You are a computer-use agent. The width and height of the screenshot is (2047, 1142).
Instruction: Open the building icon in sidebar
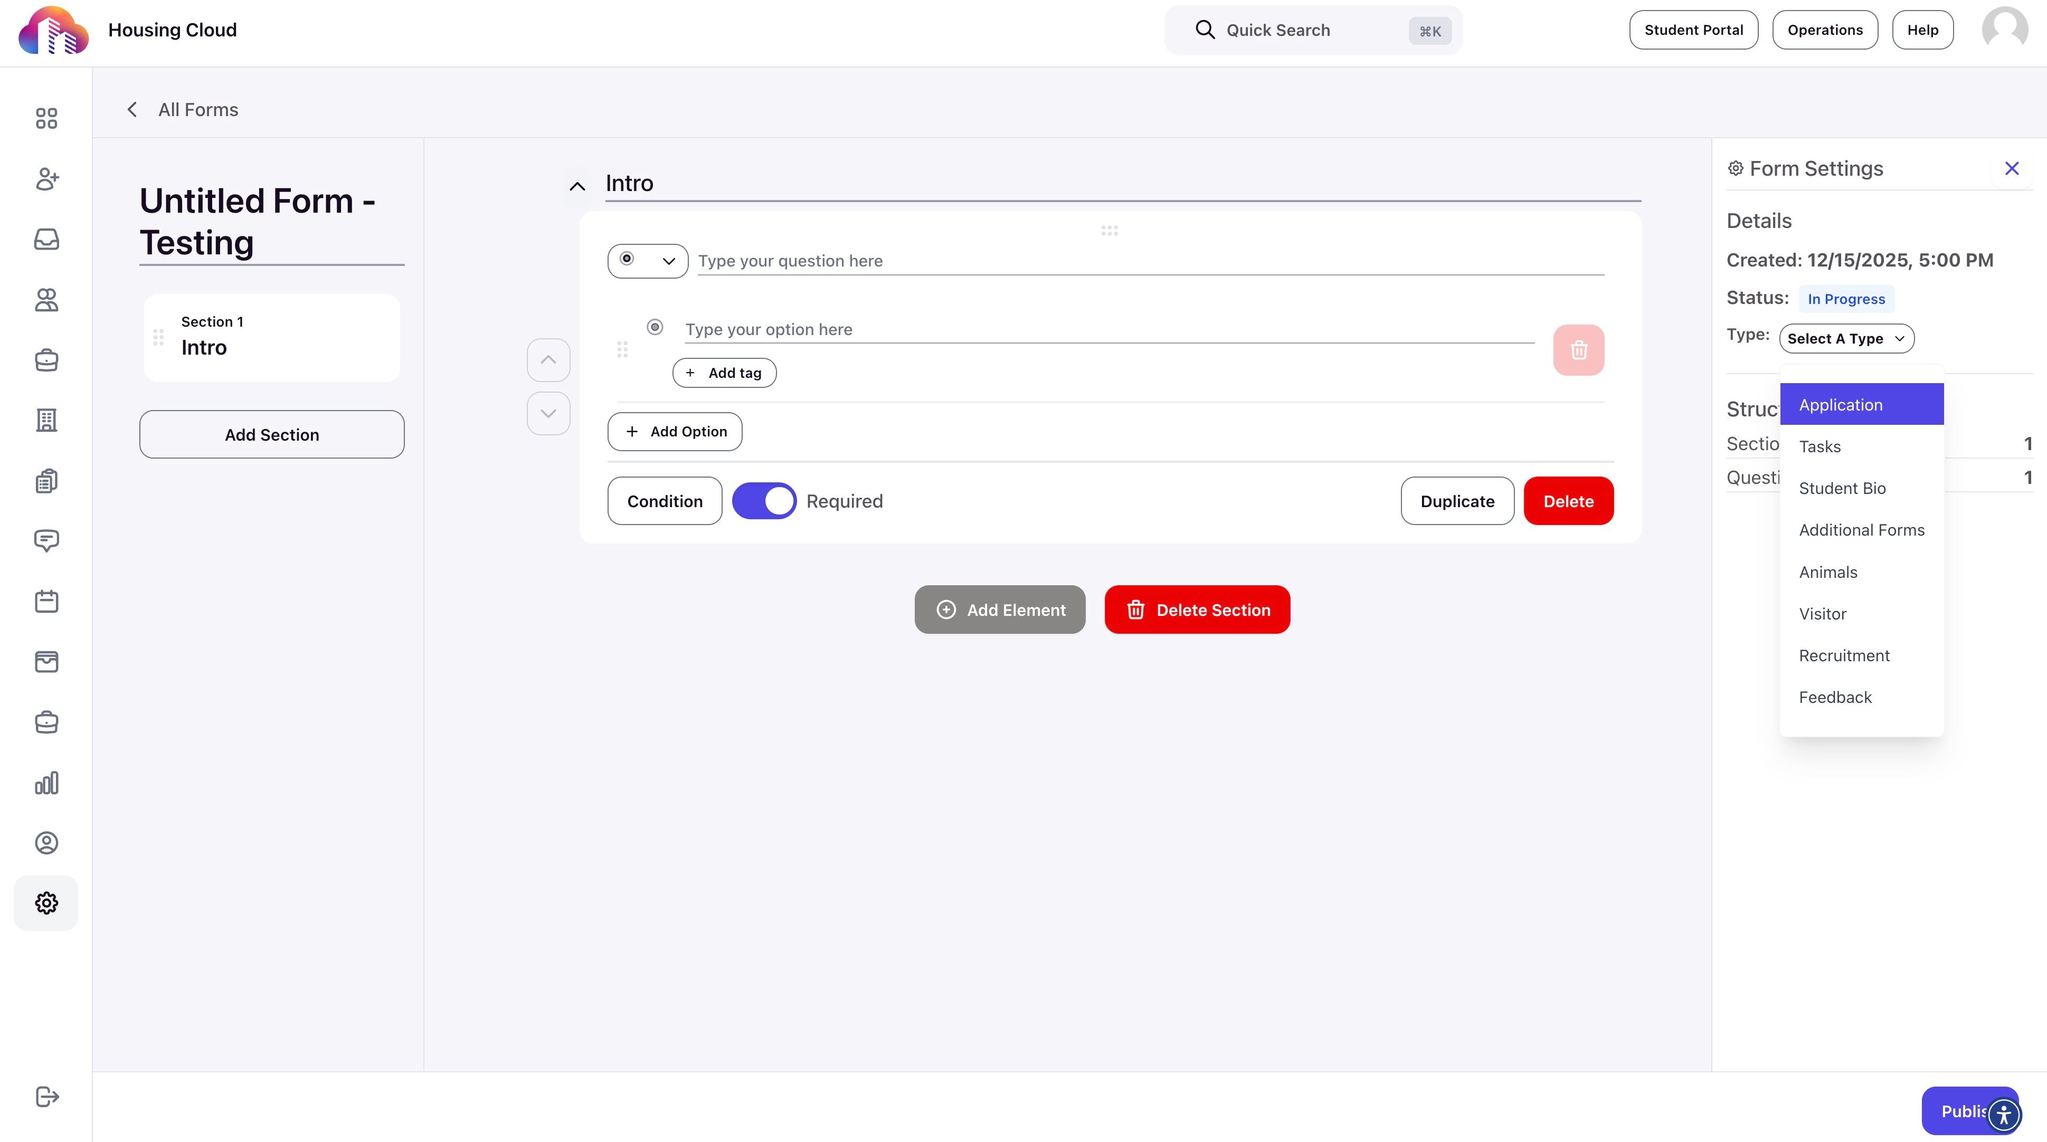coord(46,421)
